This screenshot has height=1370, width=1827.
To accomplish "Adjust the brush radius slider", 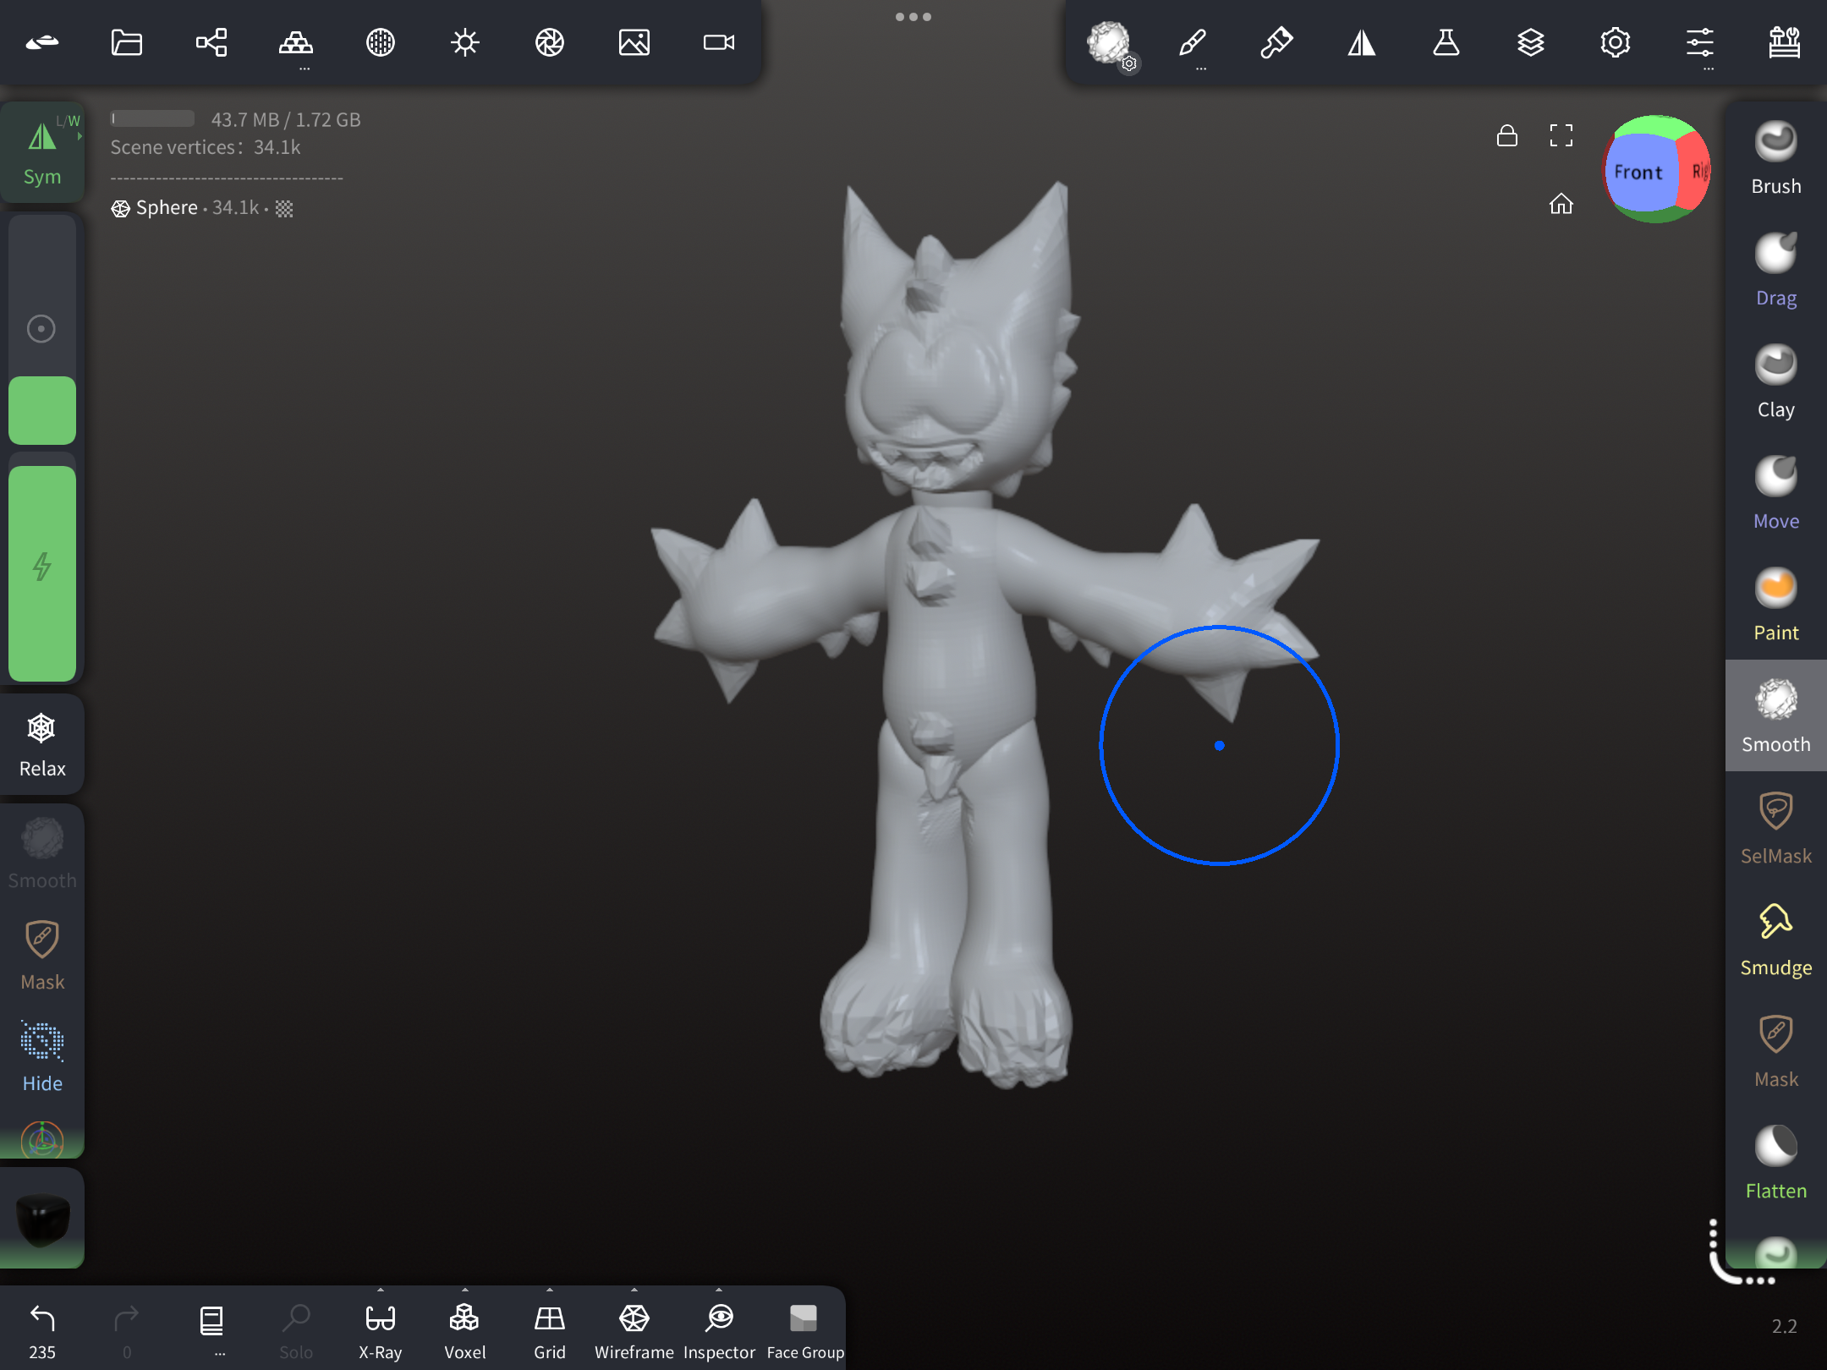I will pyautogui.click(x=42, y=330).
